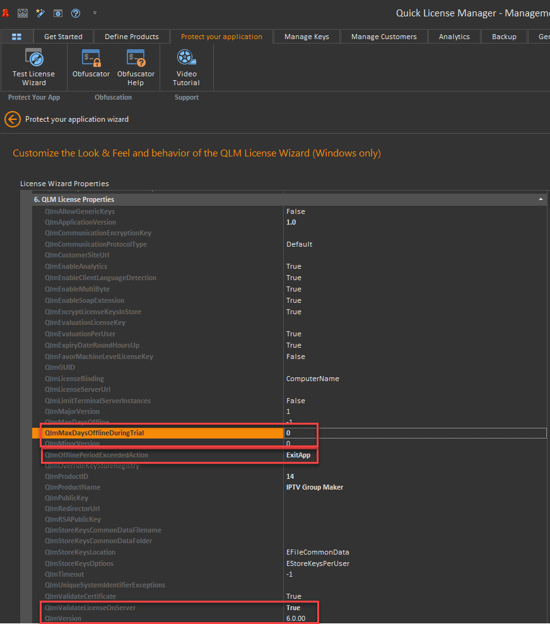The width and height of the screenshot is (550, 624).
Task: Select the QlmEvaluationLicenseKey property
Action: click(85, 322)
